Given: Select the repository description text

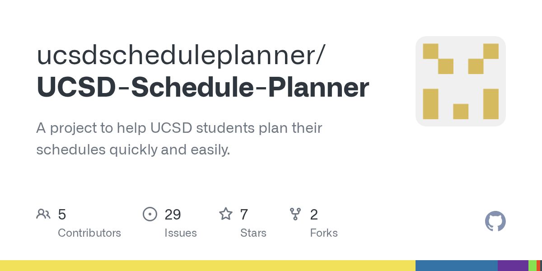Looking at the screenshot, I should [x=179, y=139].
